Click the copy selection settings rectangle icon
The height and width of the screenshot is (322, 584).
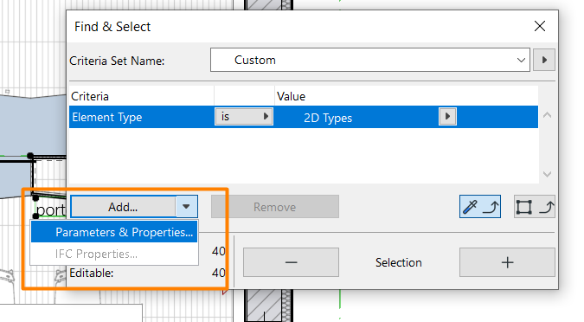coord(535,207)
